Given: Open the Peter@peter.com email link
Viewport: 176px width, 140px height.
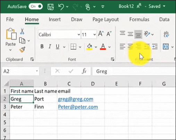Looking at the screenshot, I should [x=78, y=107].
